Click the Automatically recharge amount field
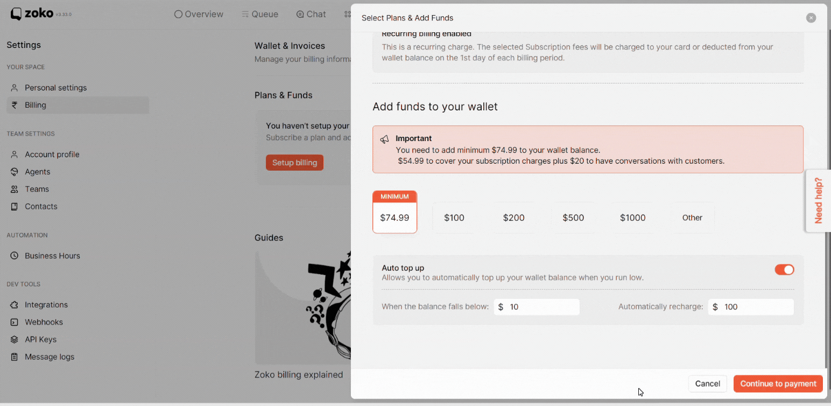Image resolution: width=831 pixels, height=406 pixels. [751, 307]
